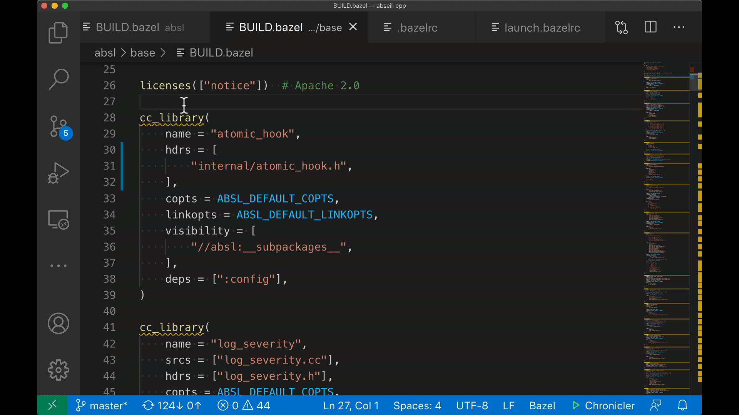Switch to the .bazelrc tab
Viewport: 739px width, 415px height.
pyautogui.click(x=417, y=28)
